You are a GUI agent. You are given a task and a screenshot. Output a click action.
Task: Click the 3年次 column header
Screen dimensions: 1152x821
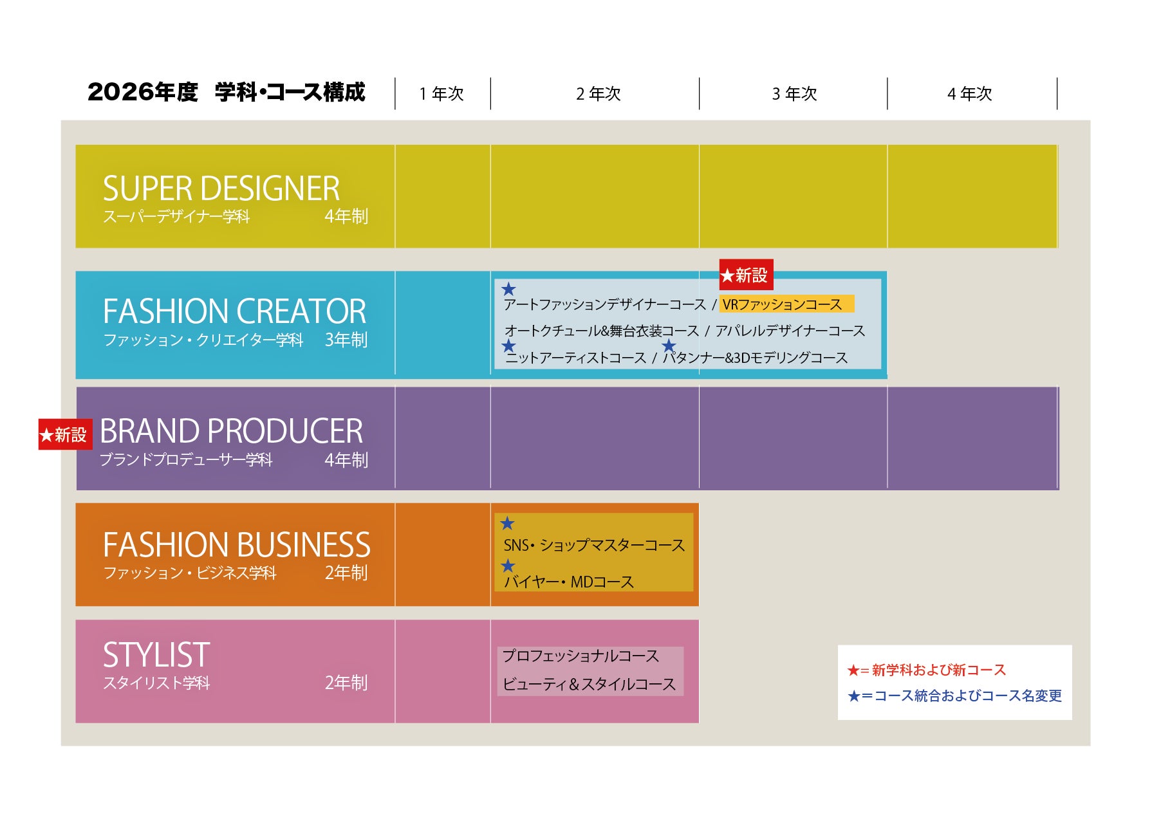[795, 94]
